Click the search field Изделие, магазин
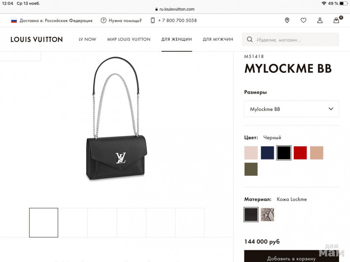350x262 pixels. pyautogui.click(x=290, y=39)
